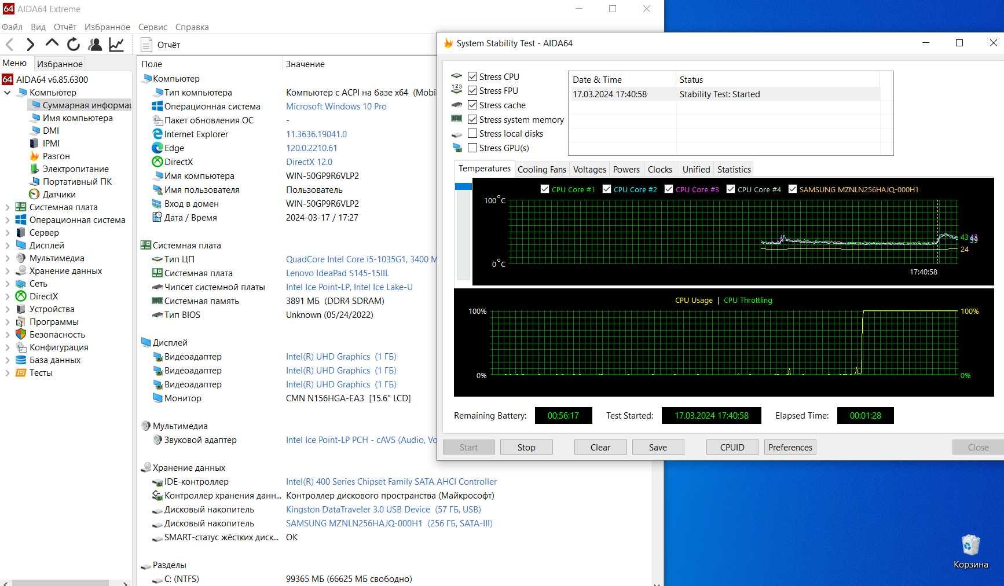Click the Поле column header
Image resolution: width=1004 pixels, height=586 pixels.
pyautogui.click(x=152, y=64)
